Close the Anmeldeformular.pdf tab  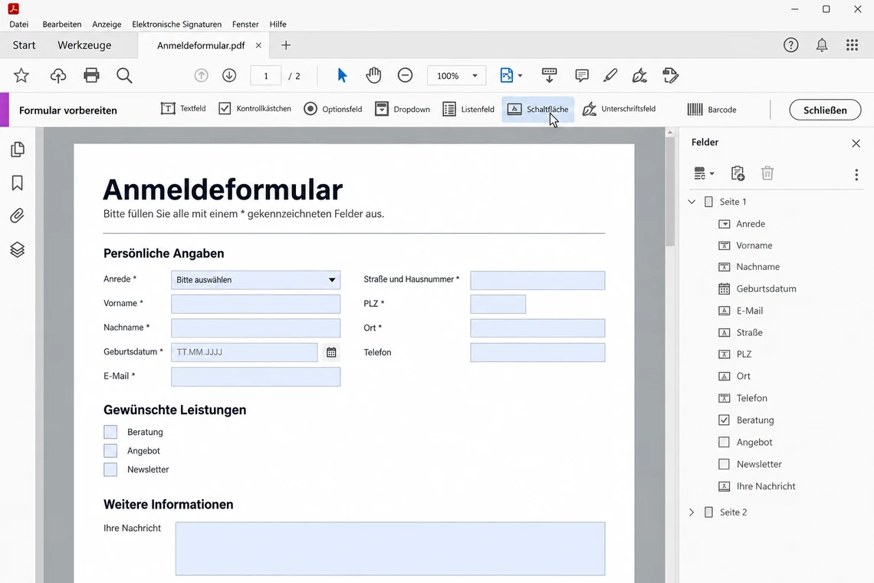point(258,45)
